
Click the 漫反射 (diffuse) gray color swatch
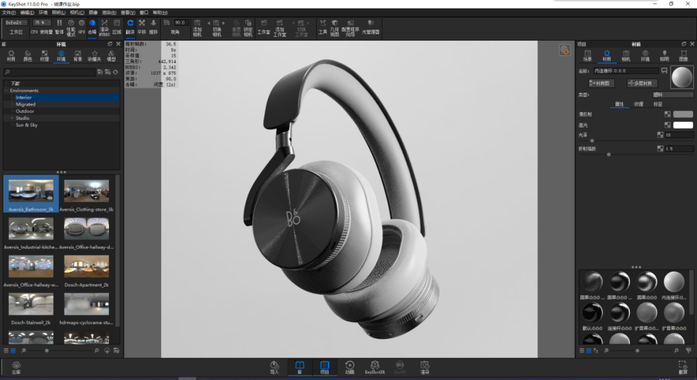coord(683,114)
